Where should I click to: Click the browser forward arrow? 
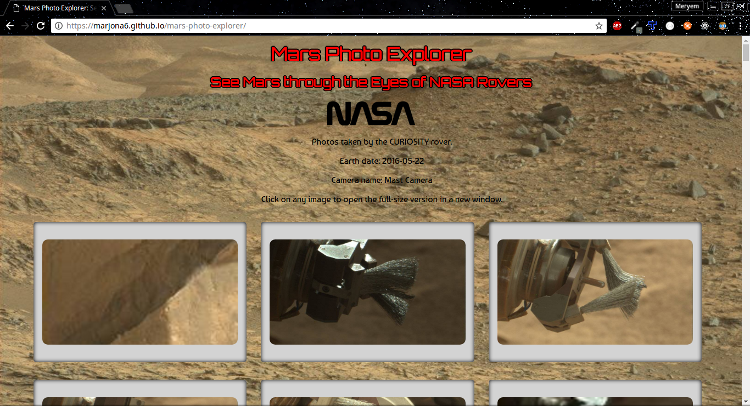(x=25, y=26)
